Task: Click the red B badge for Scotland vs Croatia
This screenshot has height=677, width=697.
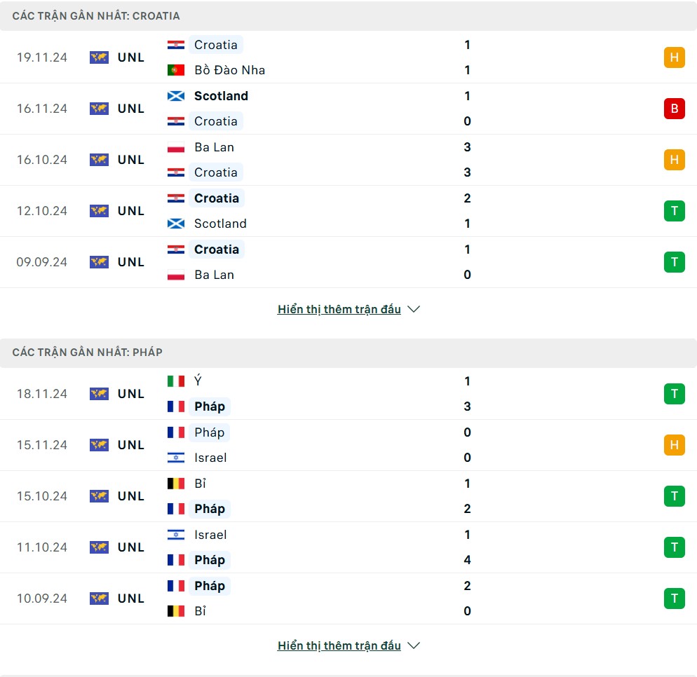Action: pyautogui.click(x=675, y=109)
